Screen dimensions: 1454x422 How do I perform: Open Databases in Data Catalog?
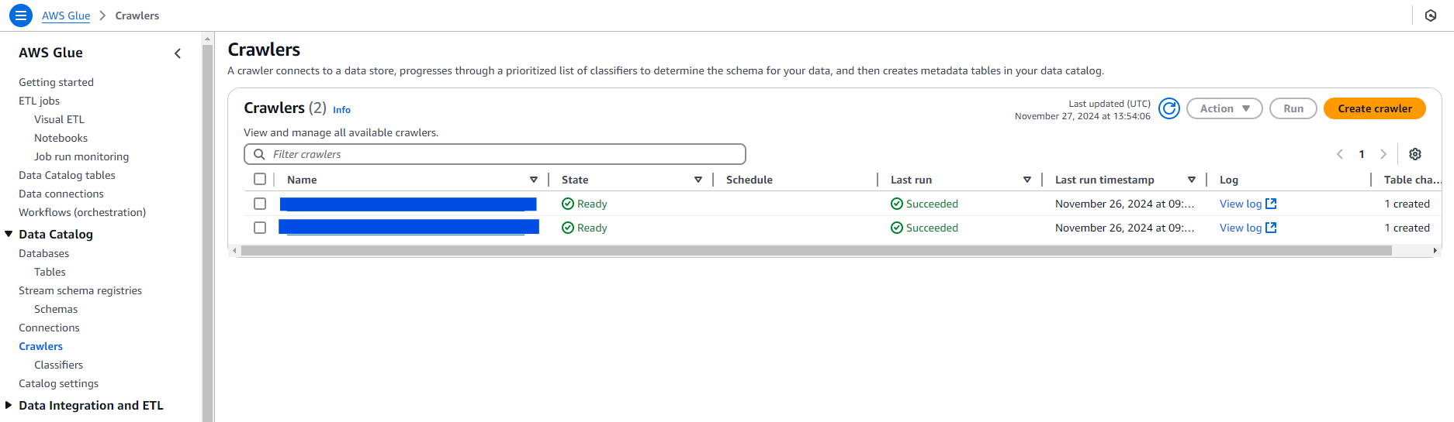pyautogui.click(x=43, y=253)
